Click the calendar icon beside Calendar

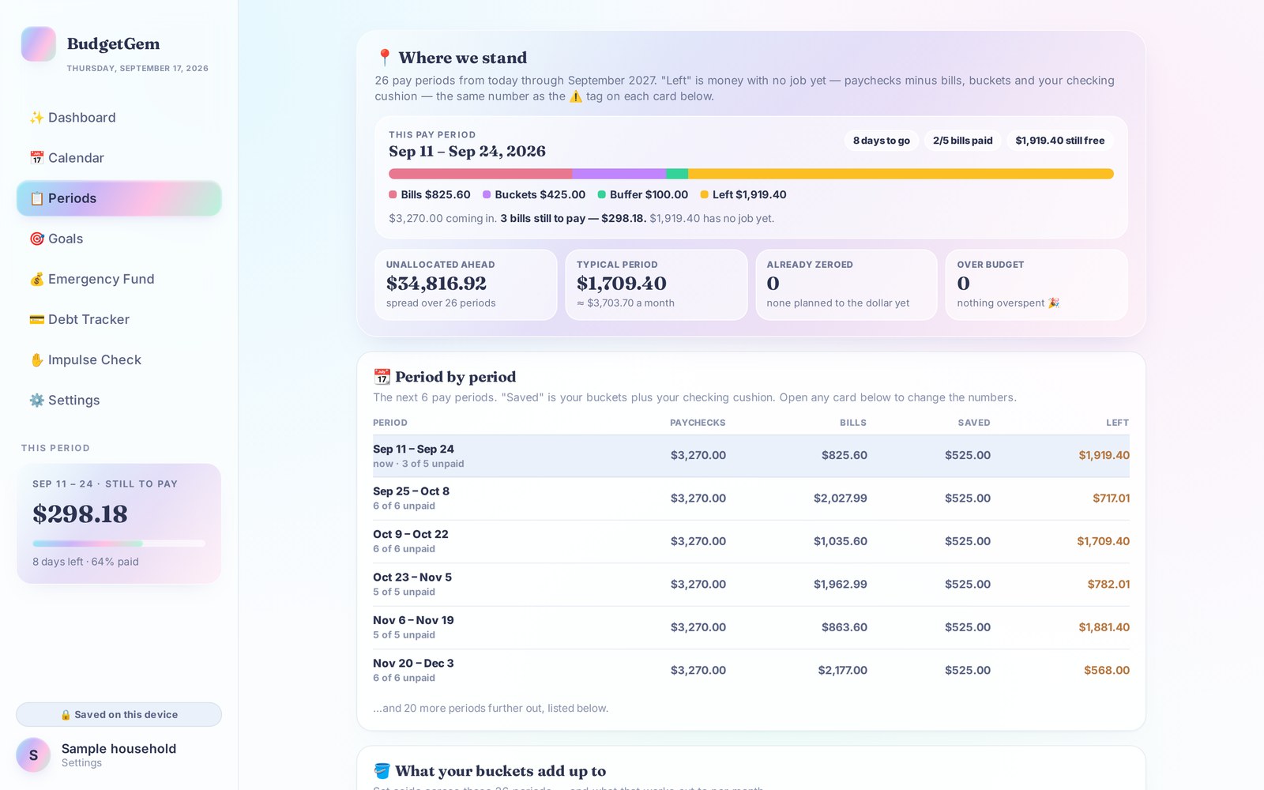36,158
